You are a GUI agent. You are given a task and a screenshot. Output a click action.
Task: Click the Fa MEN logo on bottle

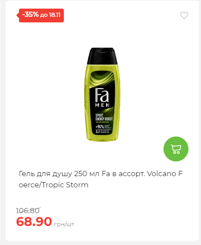102,98
